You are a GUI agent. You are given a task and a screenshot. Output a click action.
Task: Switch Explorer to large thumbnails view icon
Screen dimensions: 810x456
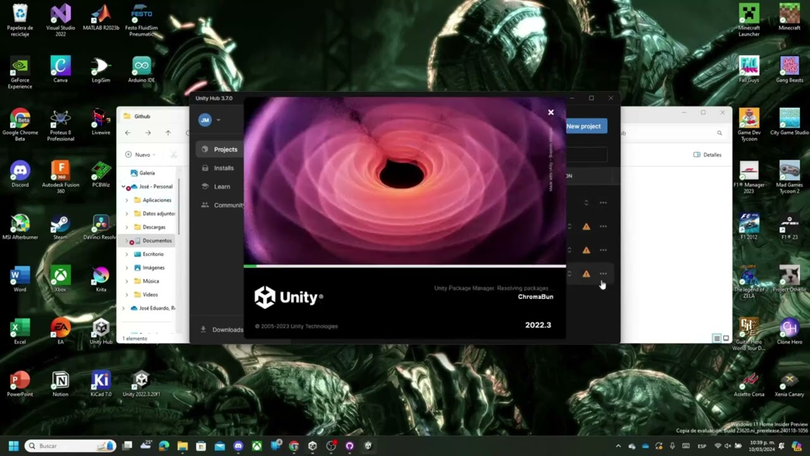[726, 338]
